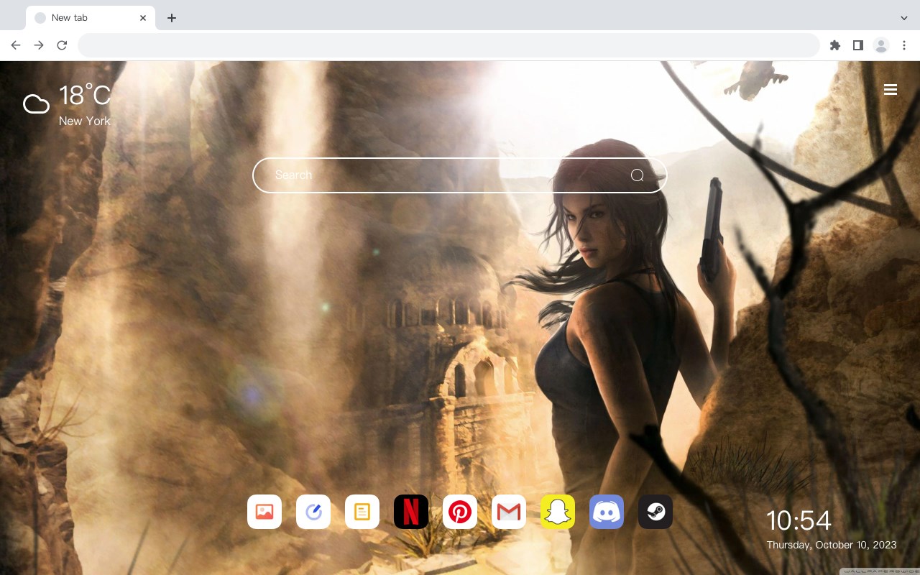Open Chrome's three-dot menu
The width and height of the screenshot is (920, 575).
[904, 45]
